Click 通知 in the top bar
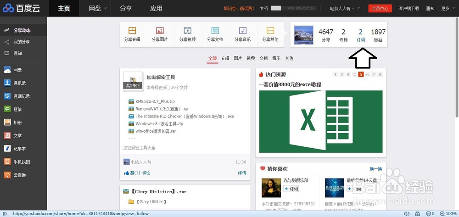 (430, 8)
